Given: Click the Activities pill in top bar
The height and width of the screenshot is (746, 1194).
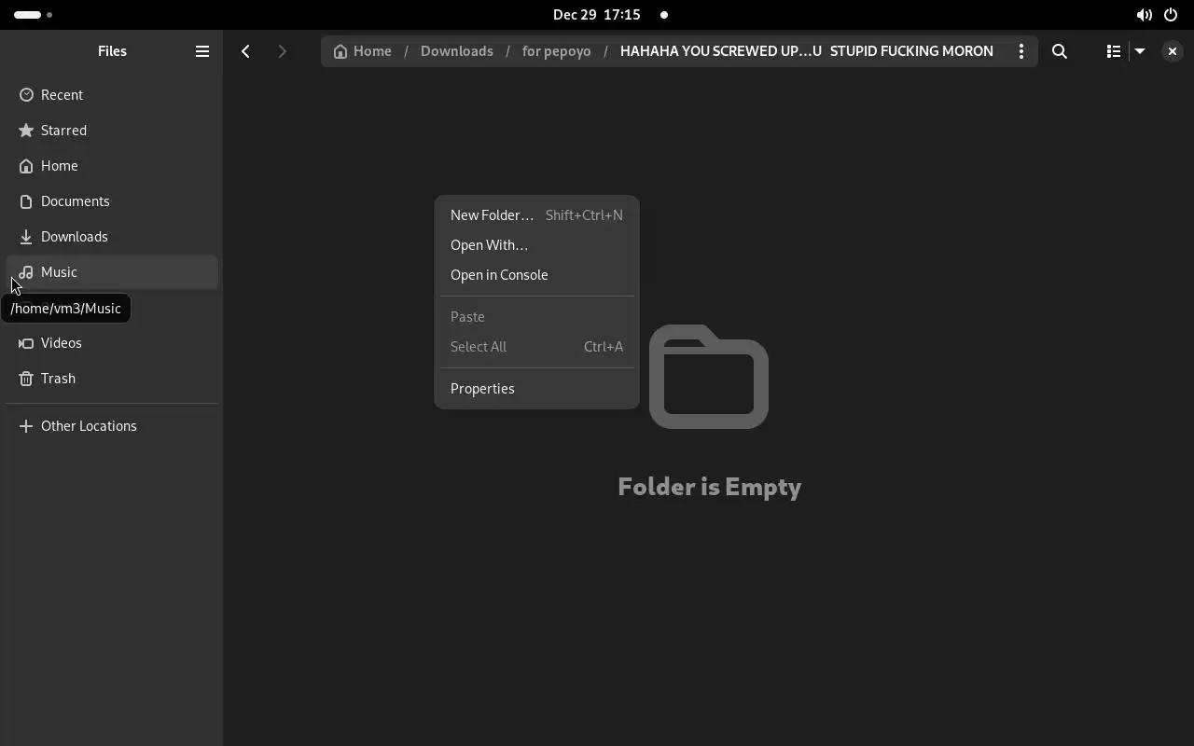Looking at the screenshot, I should coord(34,15).
